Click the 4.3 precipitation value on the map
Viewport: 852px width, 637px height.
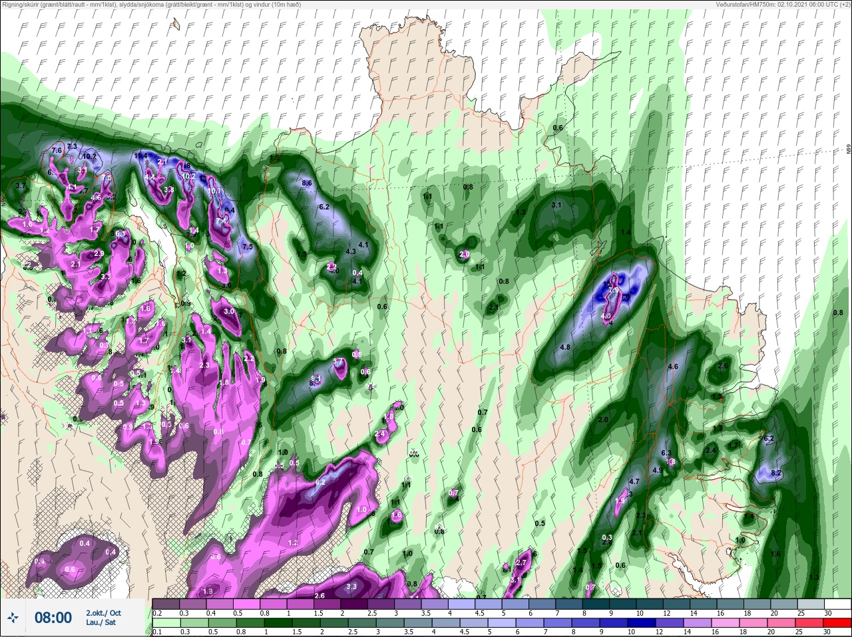351,251
